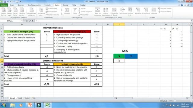193x108 pixels.
Task: Open the Name Box dropdown arrow
Action: tap(21, 21)
